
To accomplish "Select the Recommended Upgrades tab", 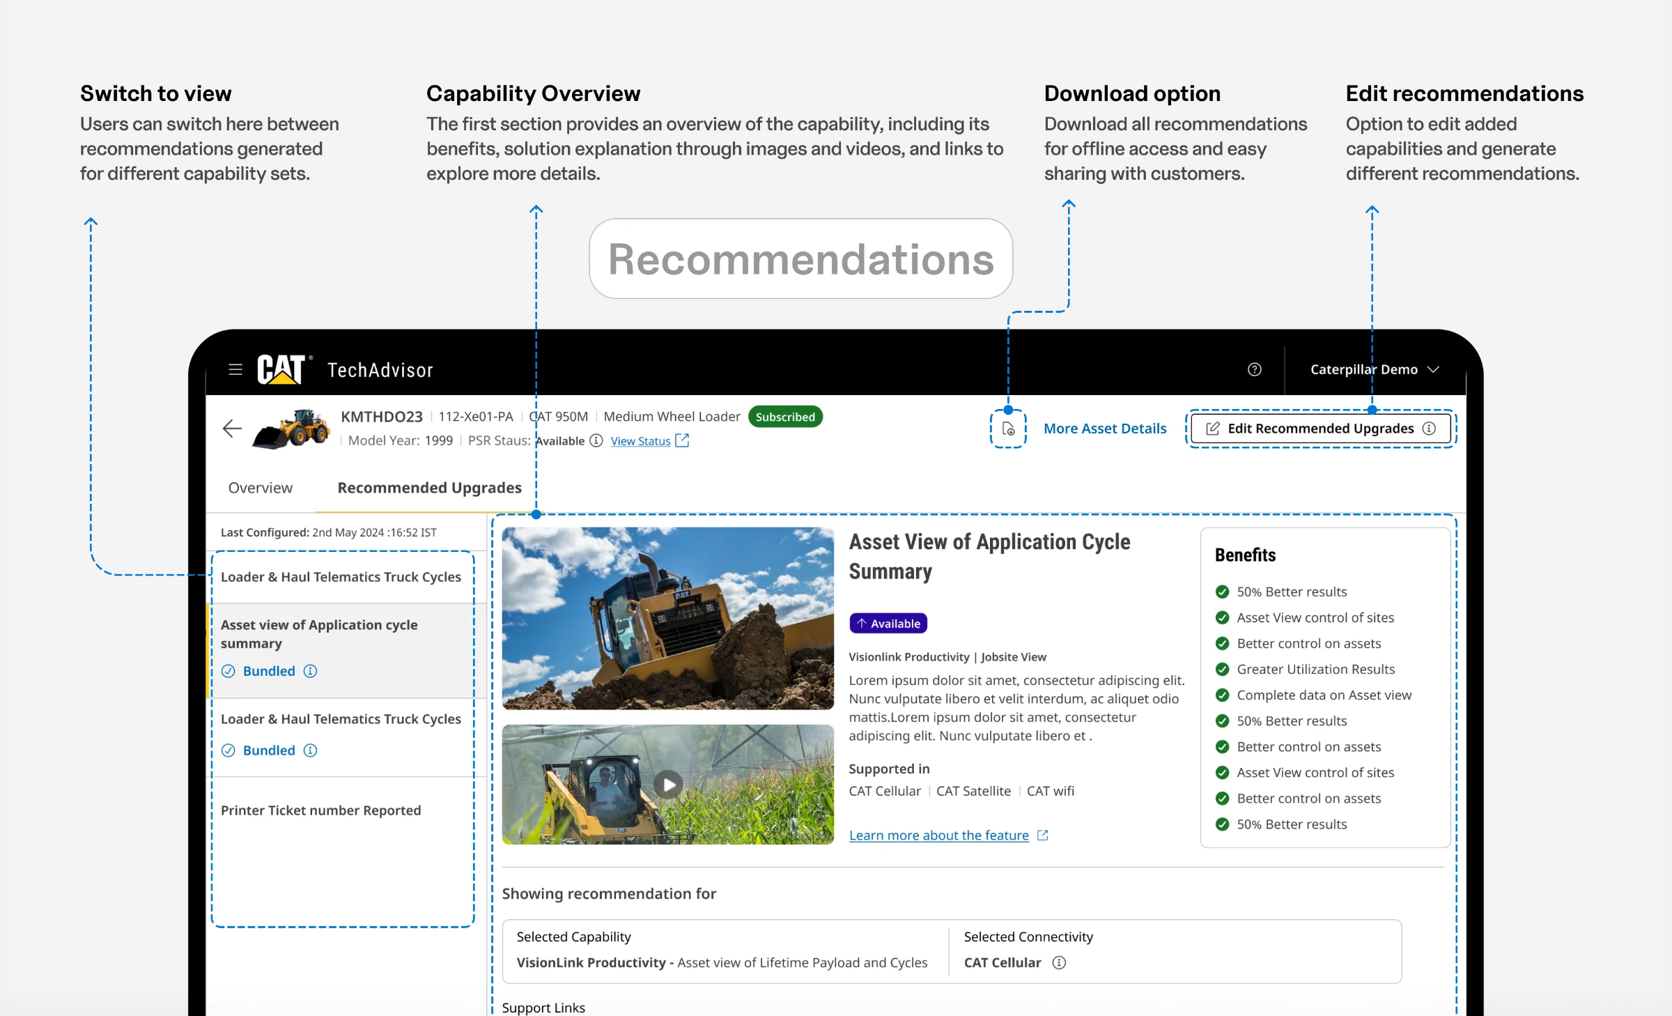I will point(429,488).
